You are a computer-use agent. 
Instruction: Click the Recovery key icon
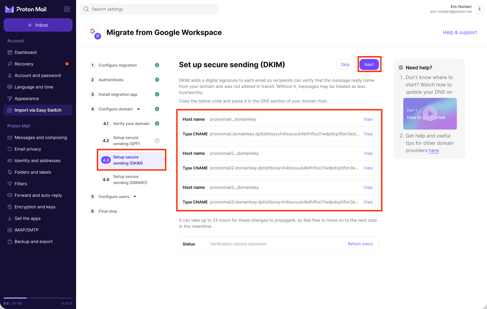(x=10, y=64)
